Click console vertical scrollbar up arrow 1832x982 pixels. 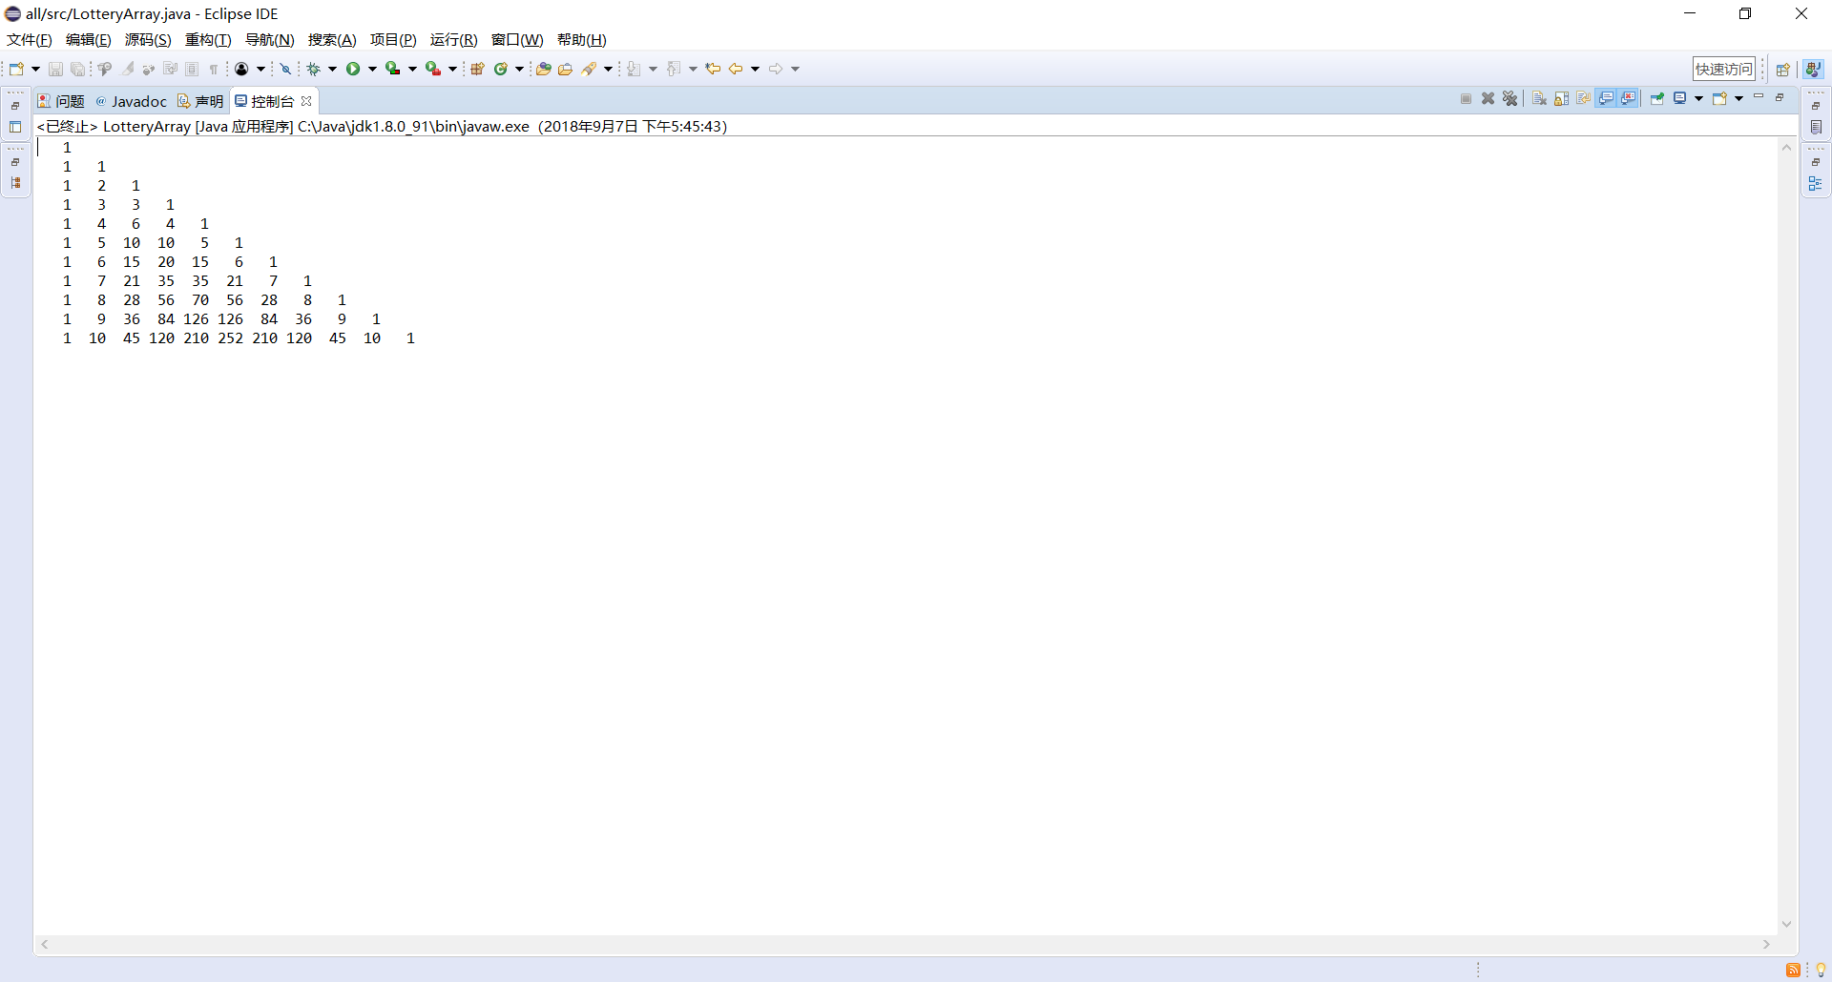(x=1786, y=147)
